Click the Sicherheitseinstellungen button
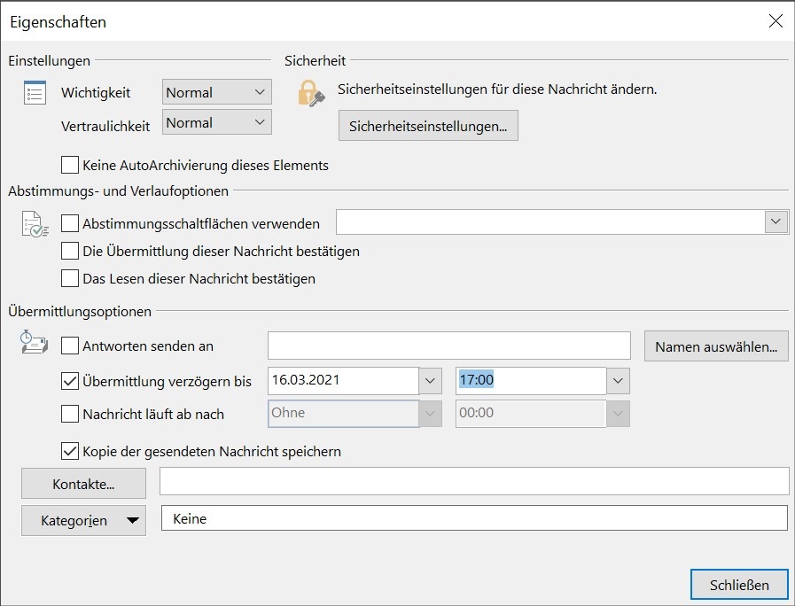795x606 pixels. tap(428, 125)
